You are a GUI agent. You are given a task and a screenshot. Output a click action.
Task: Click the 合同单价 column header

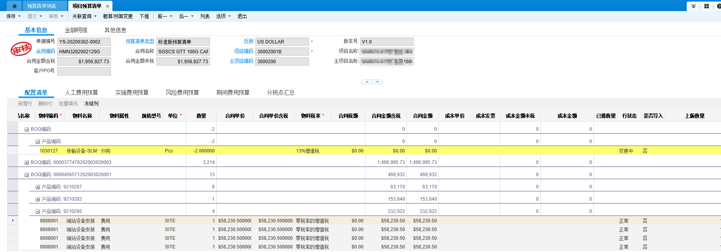pos(235,116)
